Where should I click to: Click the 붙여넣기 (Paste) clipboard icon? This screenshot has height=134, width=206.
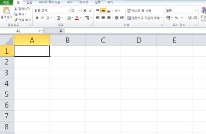tap(7, 10)
